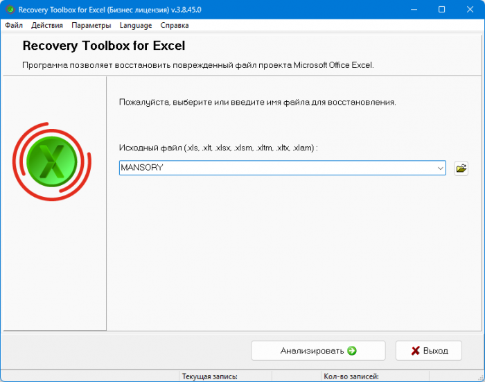Maximize the Recovery Toolbox window

click(441, 10)
